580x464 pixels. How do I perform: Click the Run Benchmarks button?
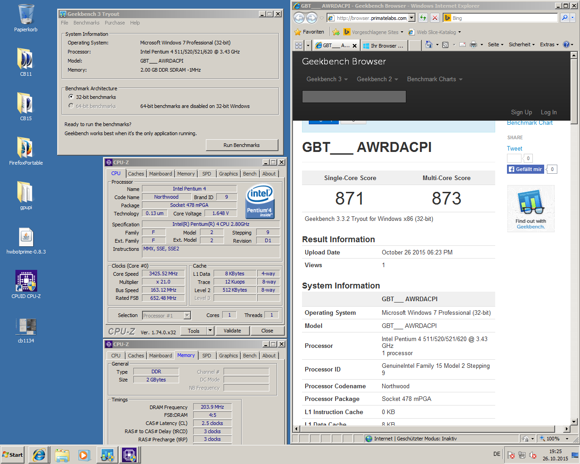point(242,145)
